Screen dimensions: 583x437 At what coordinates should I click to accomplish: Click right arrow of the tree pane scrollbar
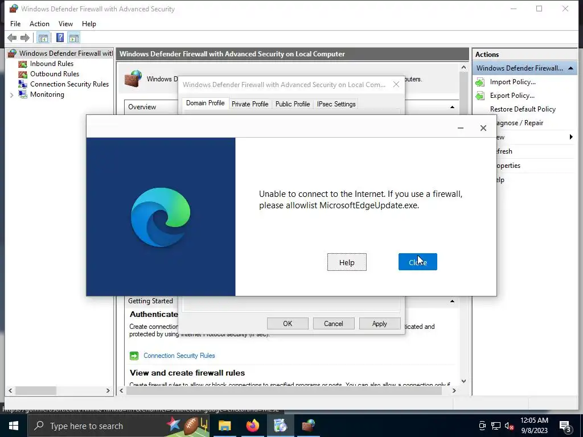pos(108,390)
